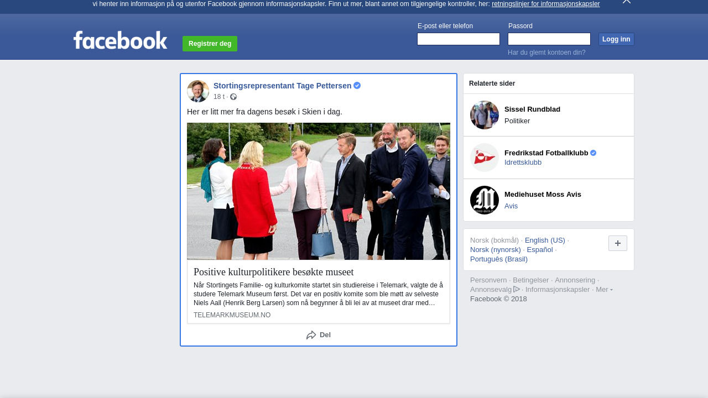Open the museum article photo
The width and height of the screenshot is (708, 398).
pyautogui.click(x=319, y=191)
